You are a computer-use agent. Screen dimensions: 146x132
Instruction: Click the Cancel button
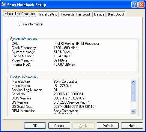pyautogui.click(x=59, y=126)
